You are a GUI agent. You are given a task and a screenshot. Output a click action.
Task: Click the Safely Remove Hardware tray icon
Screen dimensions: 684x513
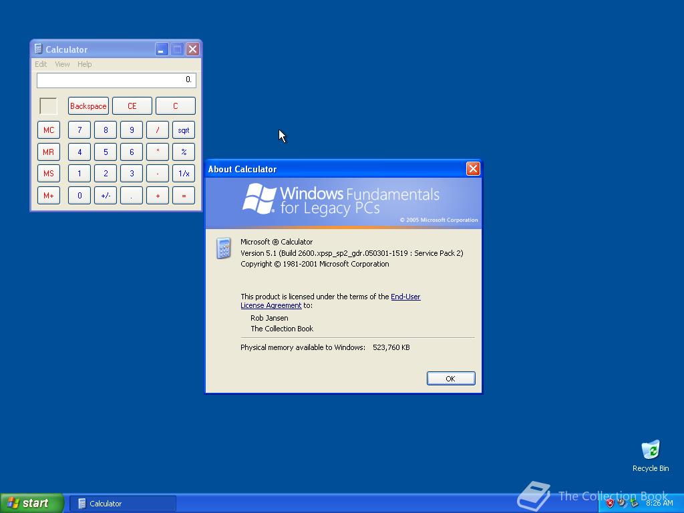click(x=634, y=503)
